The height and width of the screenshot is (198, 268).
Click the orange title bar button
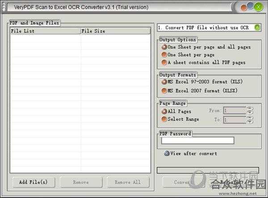(x=243, y=8)
